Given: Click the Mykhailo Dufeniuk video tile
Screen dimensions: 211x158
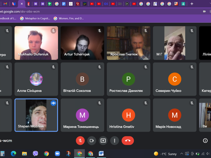Looking at the screenshot, I should [36, 43].
